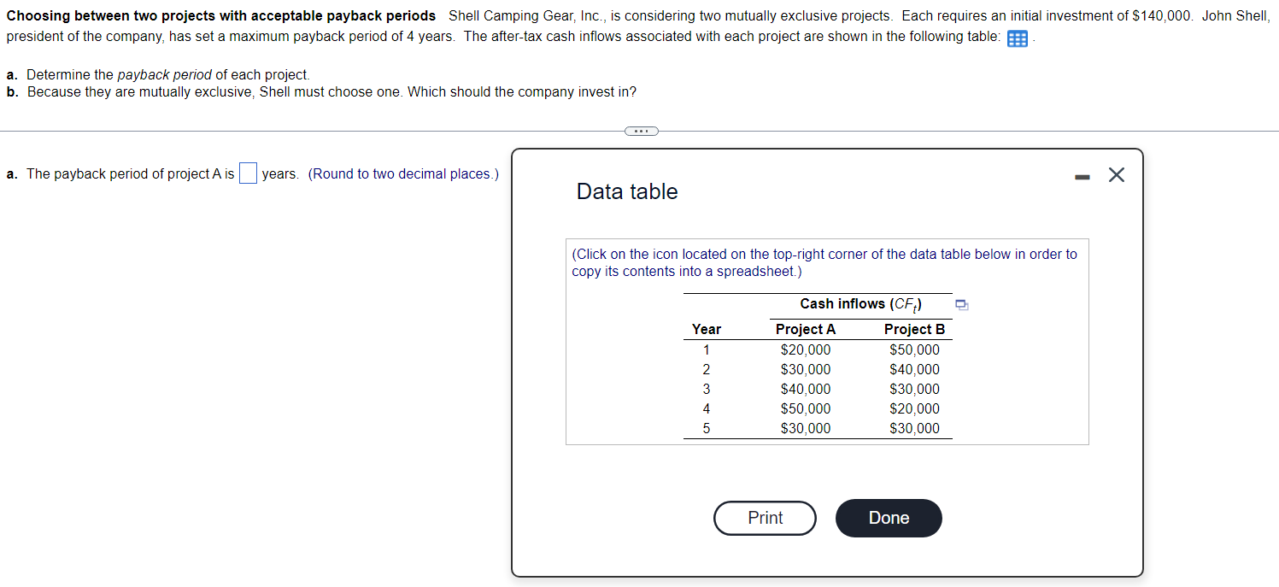The image size is (1279, 587).
Task: Click the Round to two decimal places hint
Action: coord(403,173)
